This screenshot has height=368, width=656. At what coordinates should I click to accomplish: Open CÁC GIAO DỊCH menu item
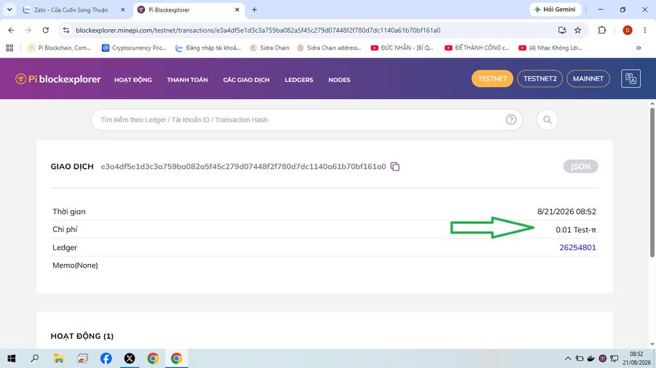click(x=246, y=80)
